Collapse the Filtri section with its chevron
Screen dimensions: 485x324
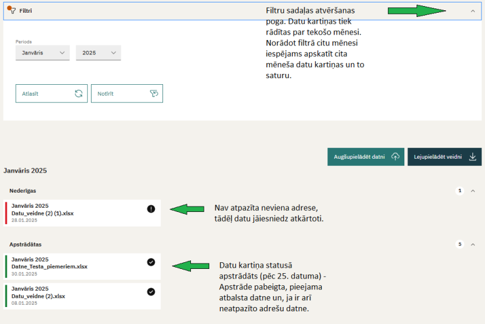pyautogui.click(x=473, y=11)
